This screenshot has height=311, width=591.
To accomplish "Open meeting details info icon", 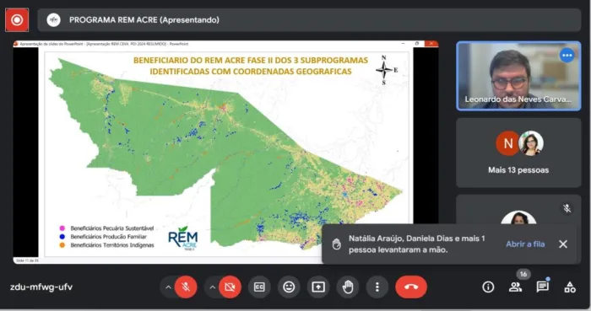I will (488, 287).
